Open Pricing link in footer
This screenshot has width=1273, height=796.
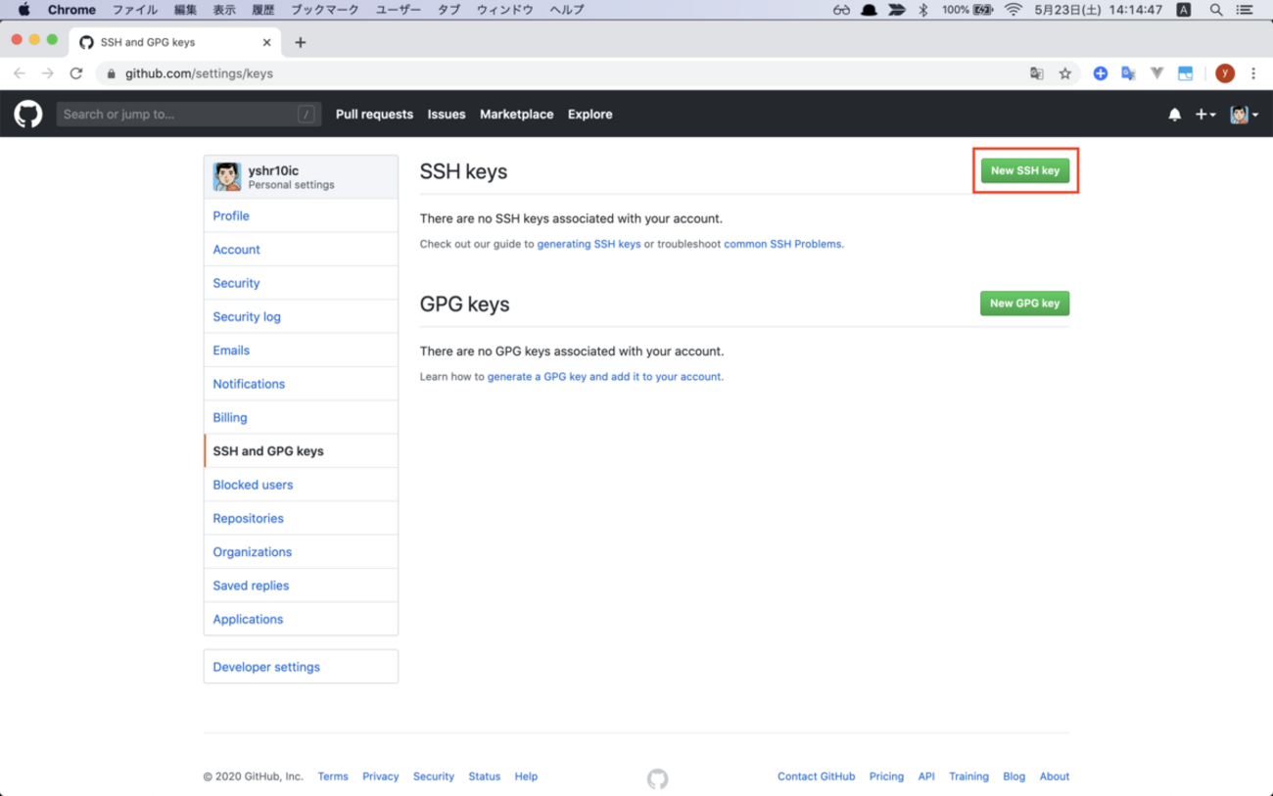point(886,776)
